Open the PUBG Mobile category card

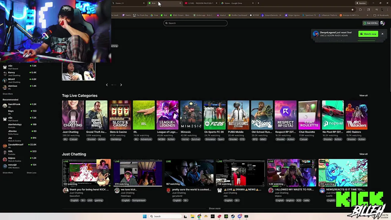point(238,115)
